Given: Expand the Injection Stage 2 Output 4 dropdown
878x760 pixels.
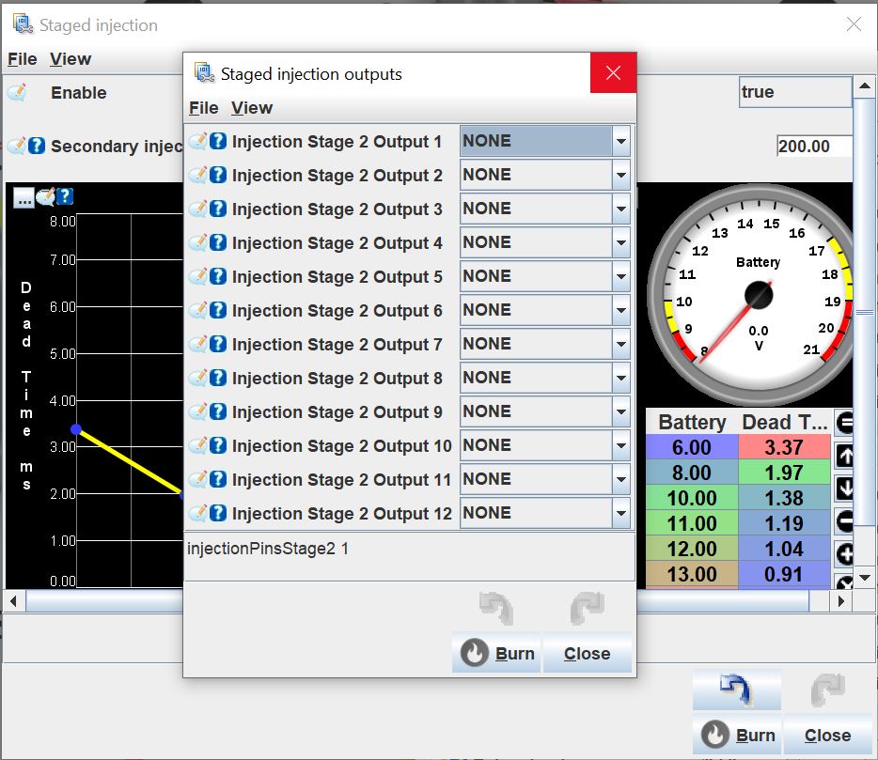Looking at the screenshot, I should coord(620,243).
